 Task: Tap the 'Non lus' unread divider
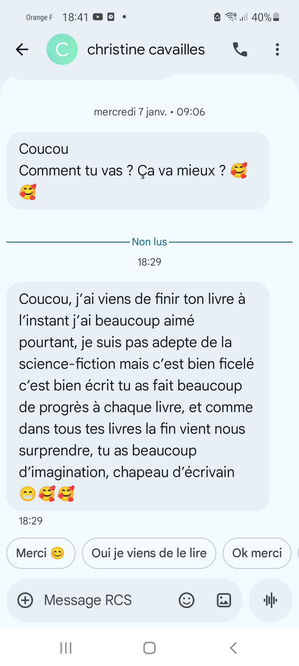click(149, 242)
